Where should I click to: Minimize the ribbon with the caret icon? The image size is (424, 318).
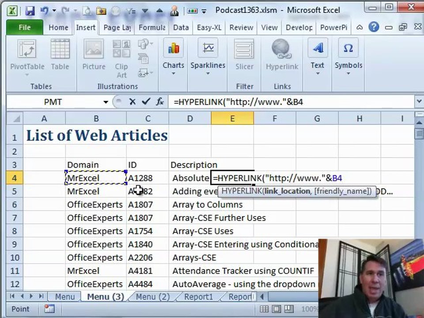tap(360, 27)
